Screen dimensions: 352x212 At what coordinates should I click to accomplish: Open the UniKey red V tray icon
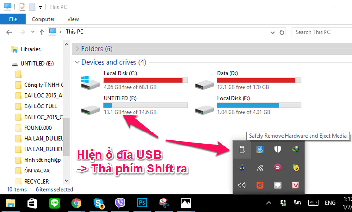coord(296,185)
